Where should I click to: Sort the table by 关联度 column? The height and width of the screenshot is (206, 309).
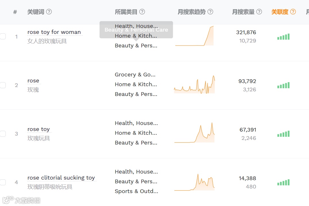pos(280,12)
